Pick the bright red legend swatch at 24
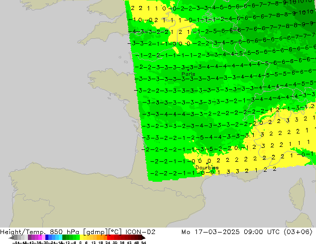 pos(109,238)
